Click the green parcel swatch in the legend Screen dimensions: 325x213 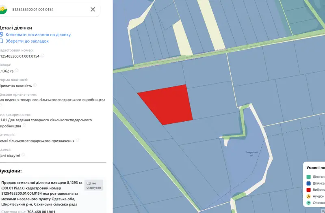(x=309, y=177)
